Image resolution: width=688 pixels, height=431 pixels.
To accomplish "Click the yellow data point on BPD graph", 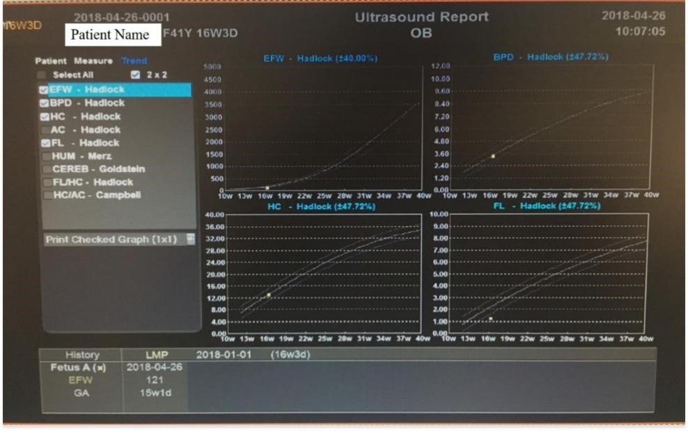I will [x=493, y=156].
